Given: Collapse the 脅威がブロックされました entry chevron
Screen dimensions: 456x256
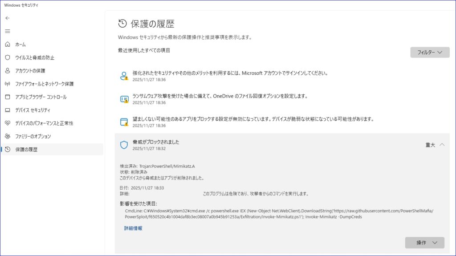Looking at the screenshot, I should point(442,145).
